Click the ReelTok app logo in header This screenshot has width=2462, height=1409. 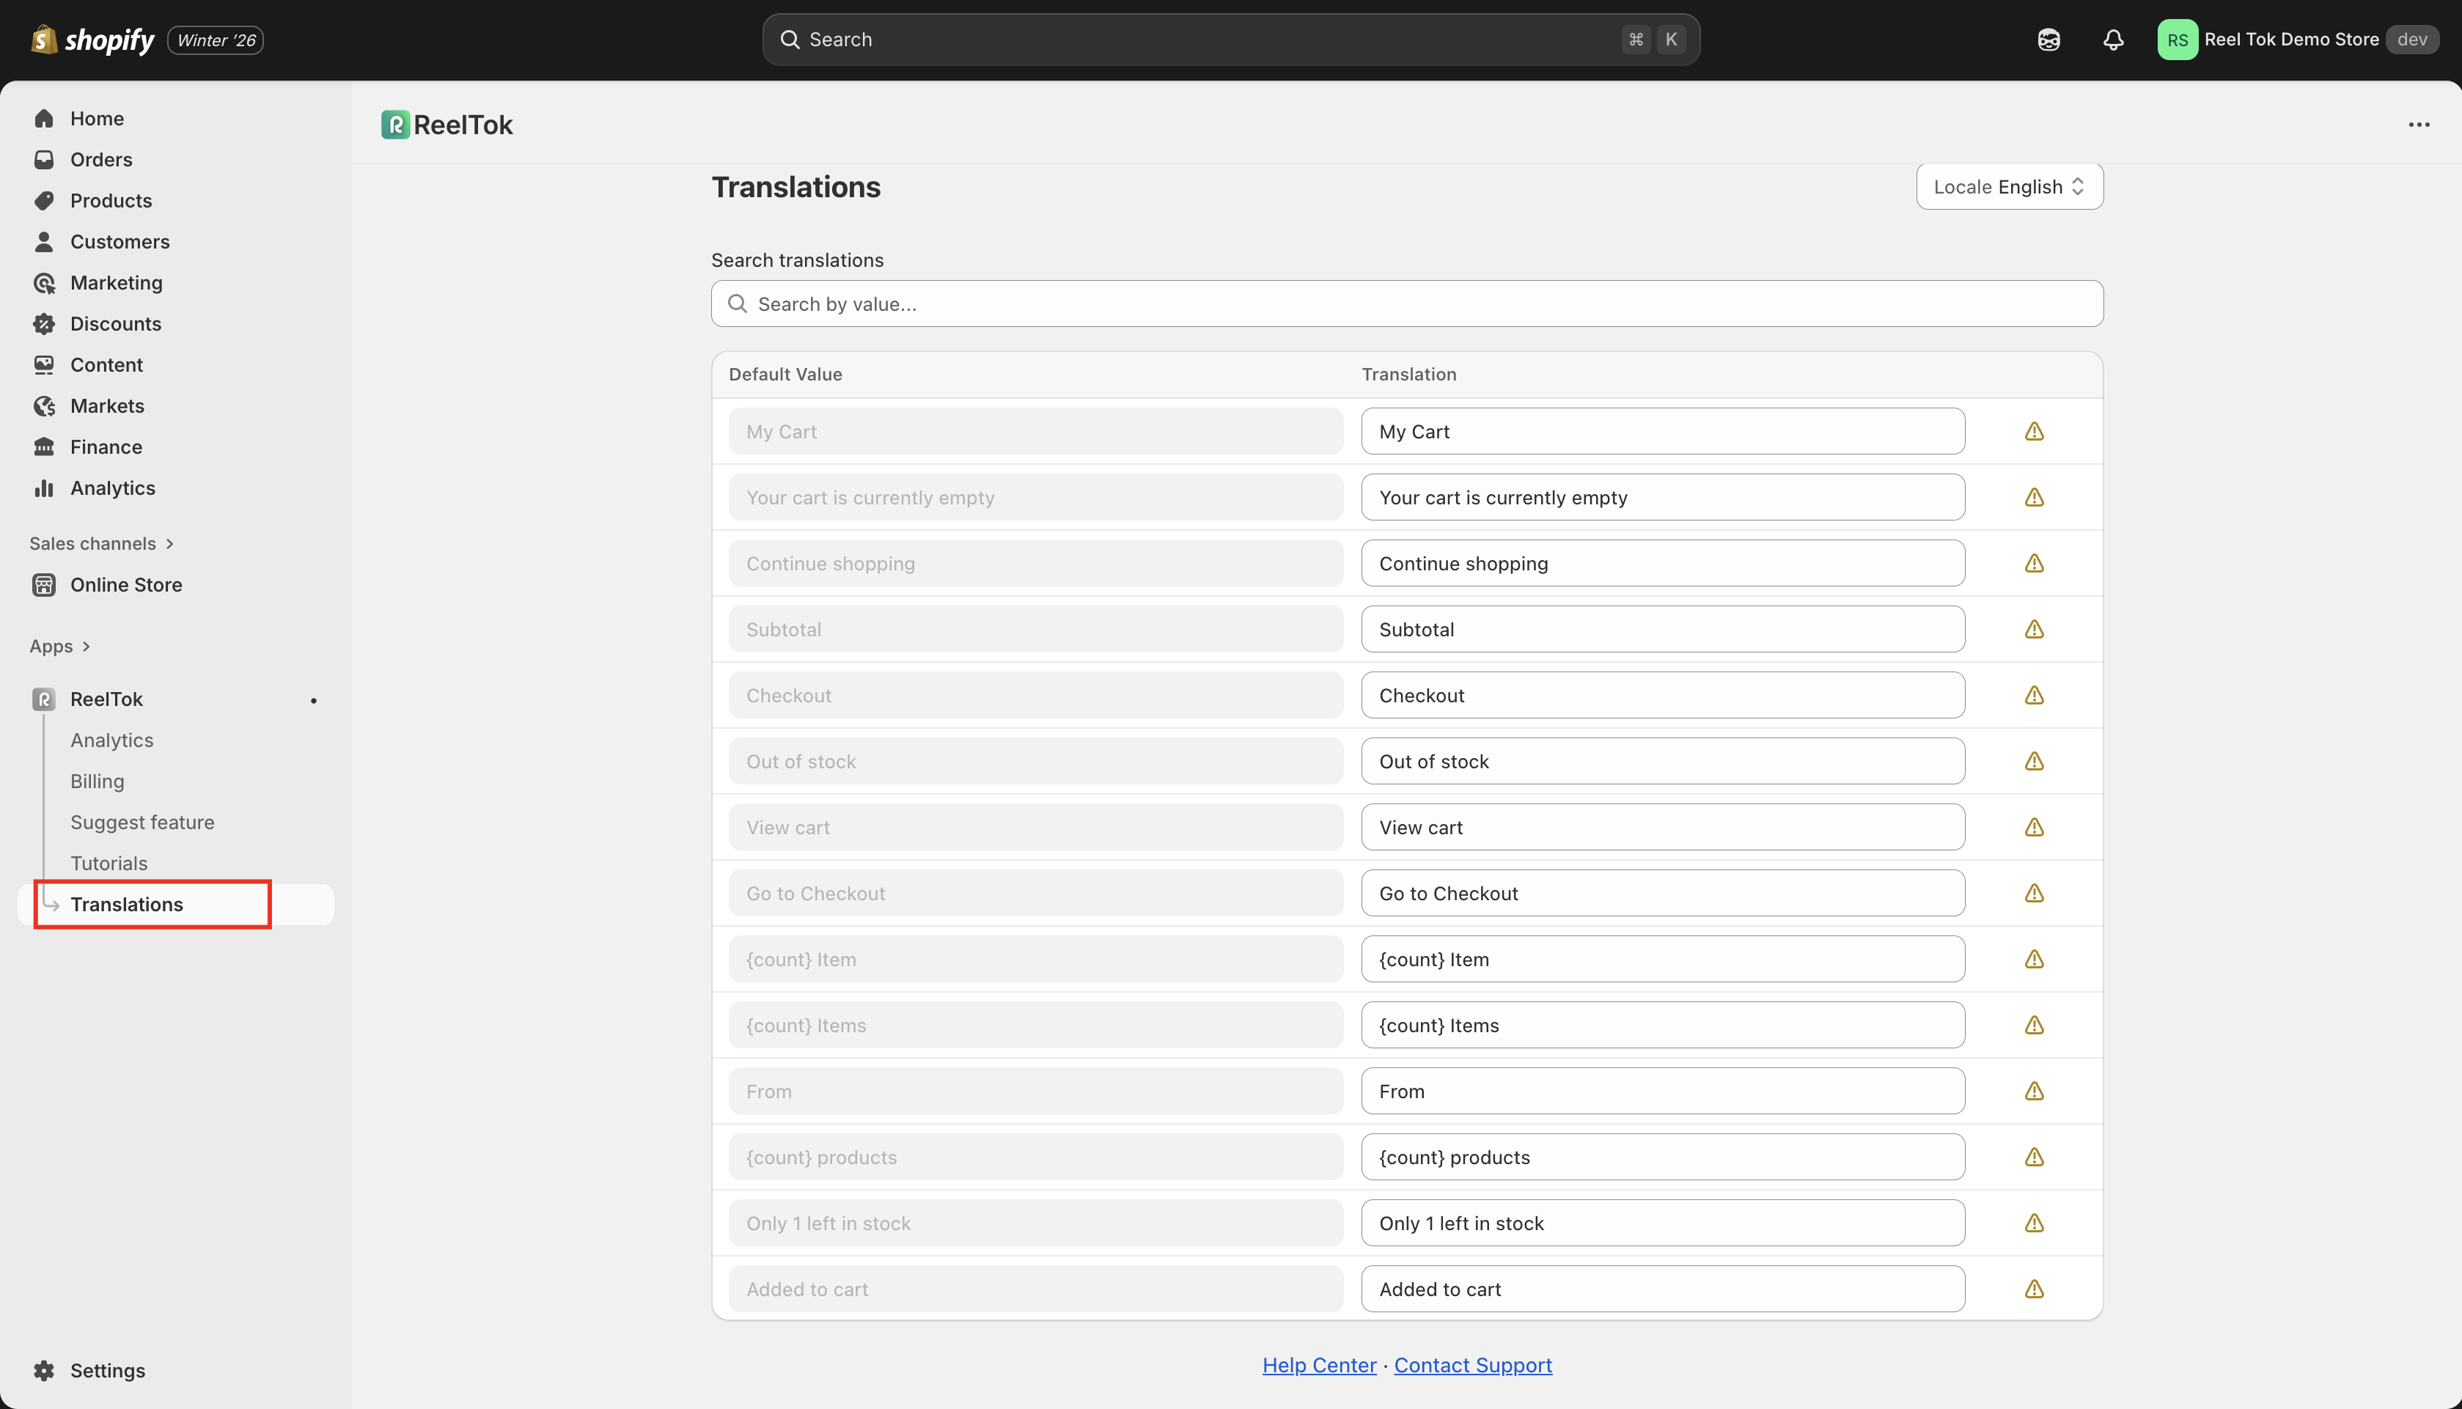coord(395,125)
